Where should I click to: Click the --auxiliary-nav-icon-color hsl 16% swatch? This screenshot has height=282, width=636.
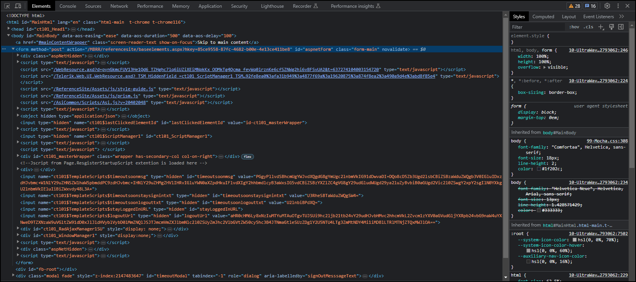tap(528, 261)
